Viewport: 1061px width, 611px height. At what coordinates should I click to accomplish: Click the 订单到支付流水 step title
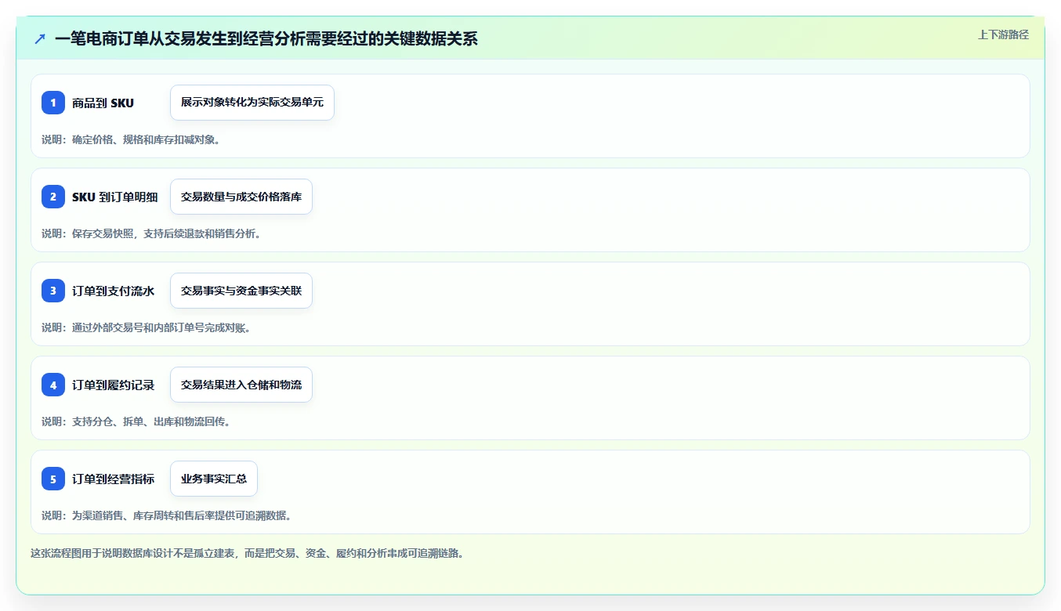113,291
